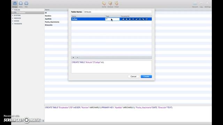The width and height of the screenshot is (223, 125).
Task: Open the Log toolbar icon
Action: pos(201,4)
